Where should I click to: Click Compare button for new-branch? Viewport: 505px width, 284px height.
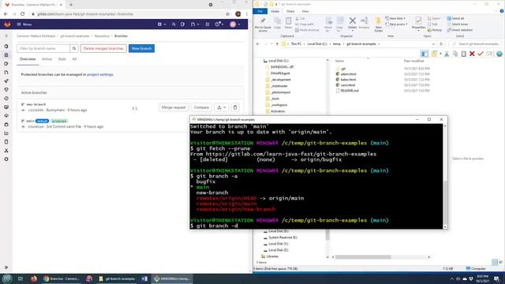(x=201, y=107)
